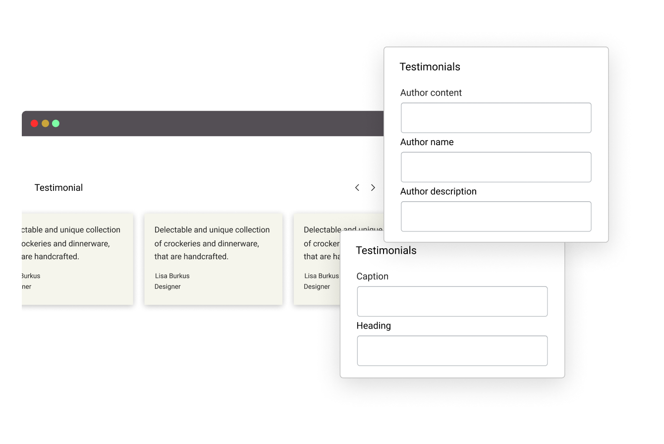The image size is (664, 444).
Task: Go back a slide with previous chevron
Action: click(x=357, y=187)
